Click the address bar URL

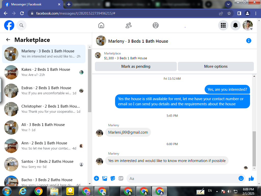tap(76, 13)
